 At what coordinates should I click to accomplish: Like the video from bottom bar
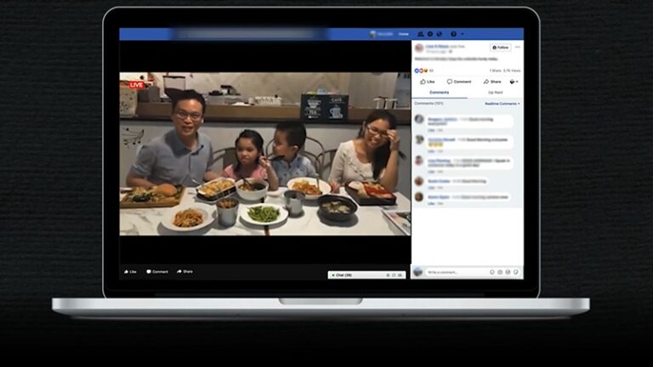tap(130, 272)
